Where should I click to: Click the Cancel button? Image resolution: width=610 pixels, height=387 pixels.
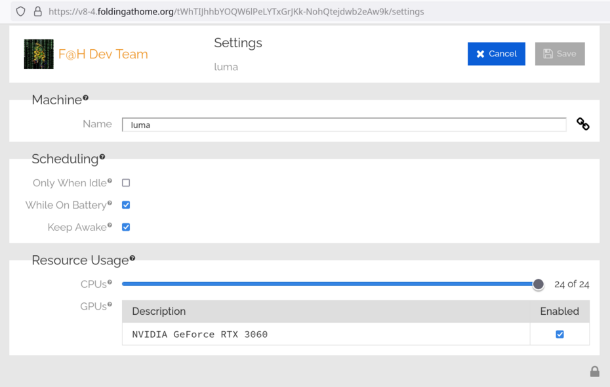tap(497, 54)
